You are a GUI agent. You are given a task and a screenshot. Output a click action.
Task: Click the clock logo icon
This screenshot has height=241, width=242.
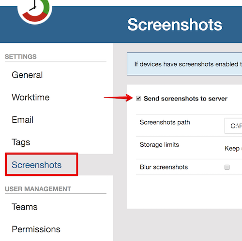35,11
